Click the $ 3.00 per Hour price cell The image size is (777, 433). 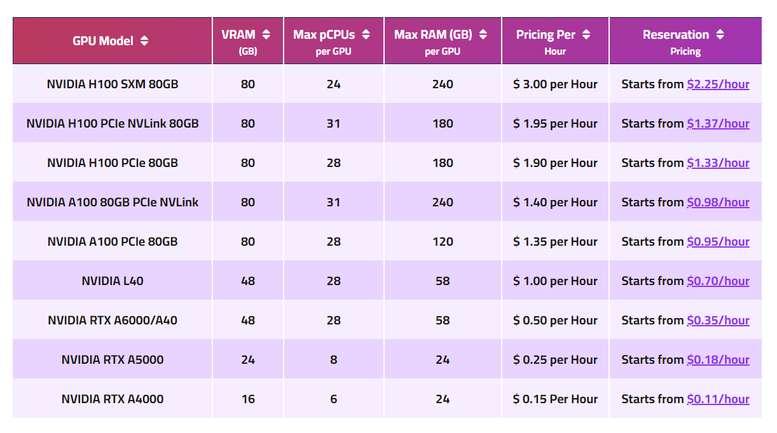point(555,84)
